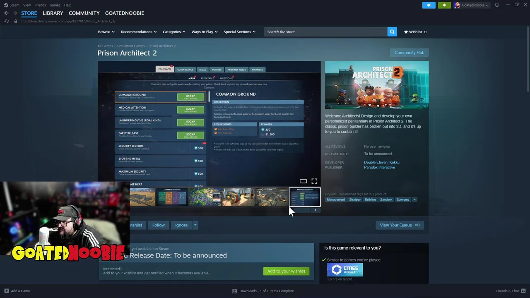530x298 pixels.
Task: Click the Cities Skylines II game capsule
Action: [x=345, y=270]
